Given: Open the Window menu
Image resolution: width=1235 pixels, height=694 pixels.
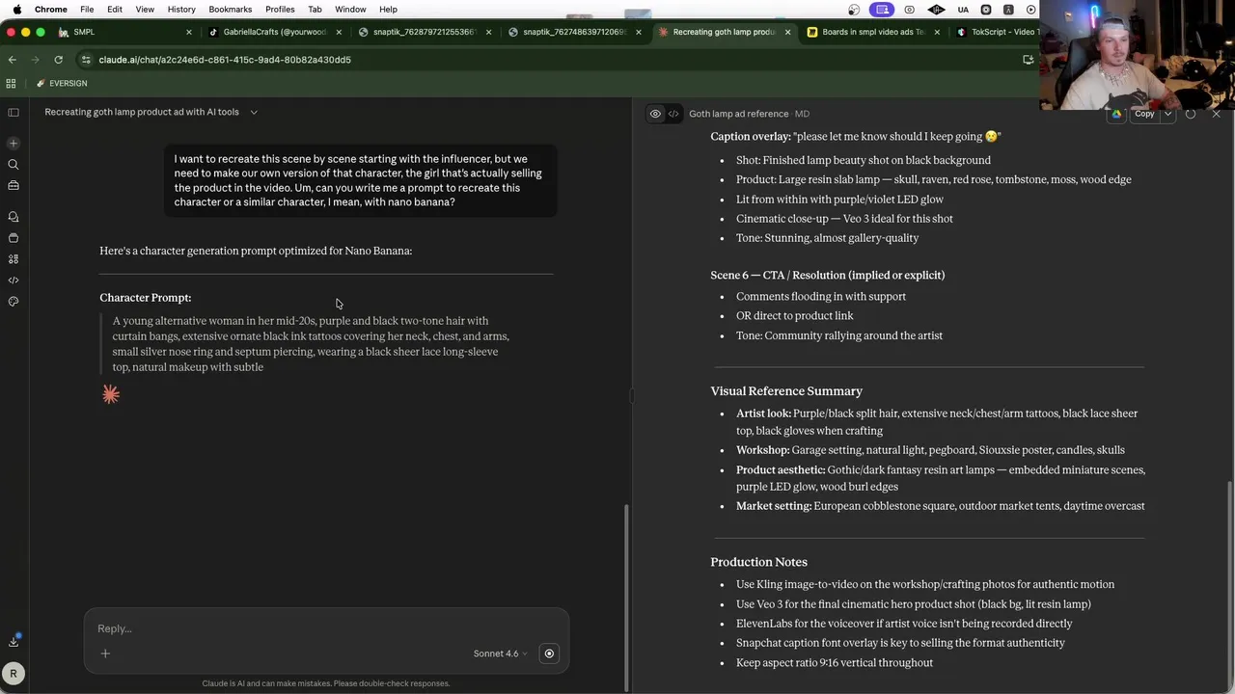Looking at the screenshot, I should pos(350,10).
